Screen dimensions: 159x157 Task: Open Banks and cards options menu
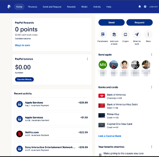(152, 87)
